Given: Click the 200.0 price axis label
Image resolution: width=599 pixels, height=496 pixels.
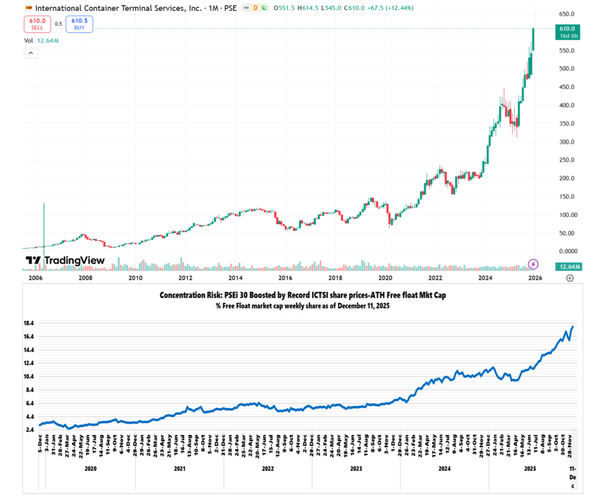Looking at the screenshot, I should click(567, 178).
